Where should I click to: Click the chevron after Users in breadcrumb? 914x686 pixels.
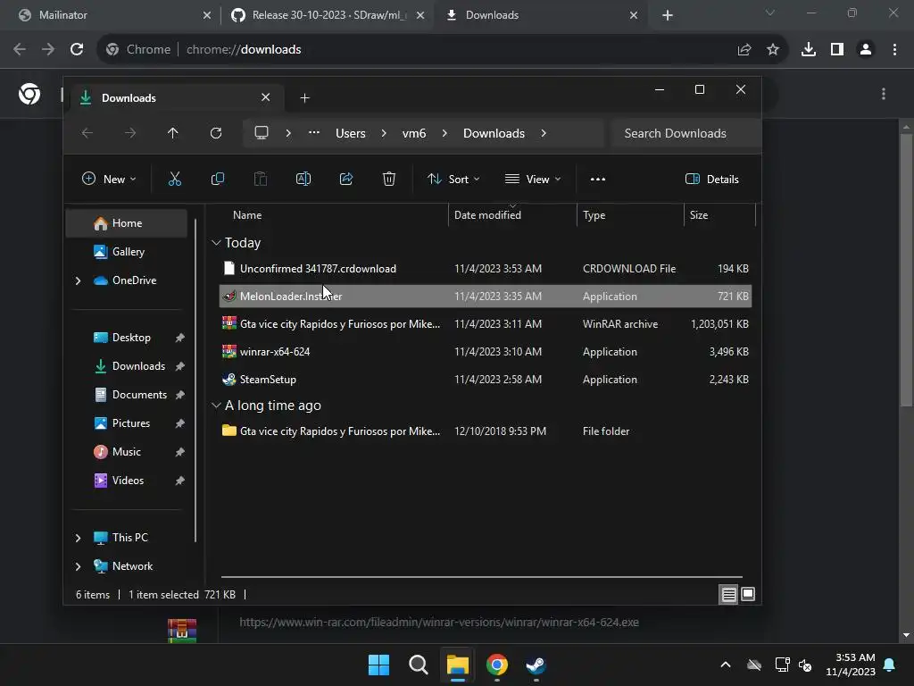(x=384, y=133)
